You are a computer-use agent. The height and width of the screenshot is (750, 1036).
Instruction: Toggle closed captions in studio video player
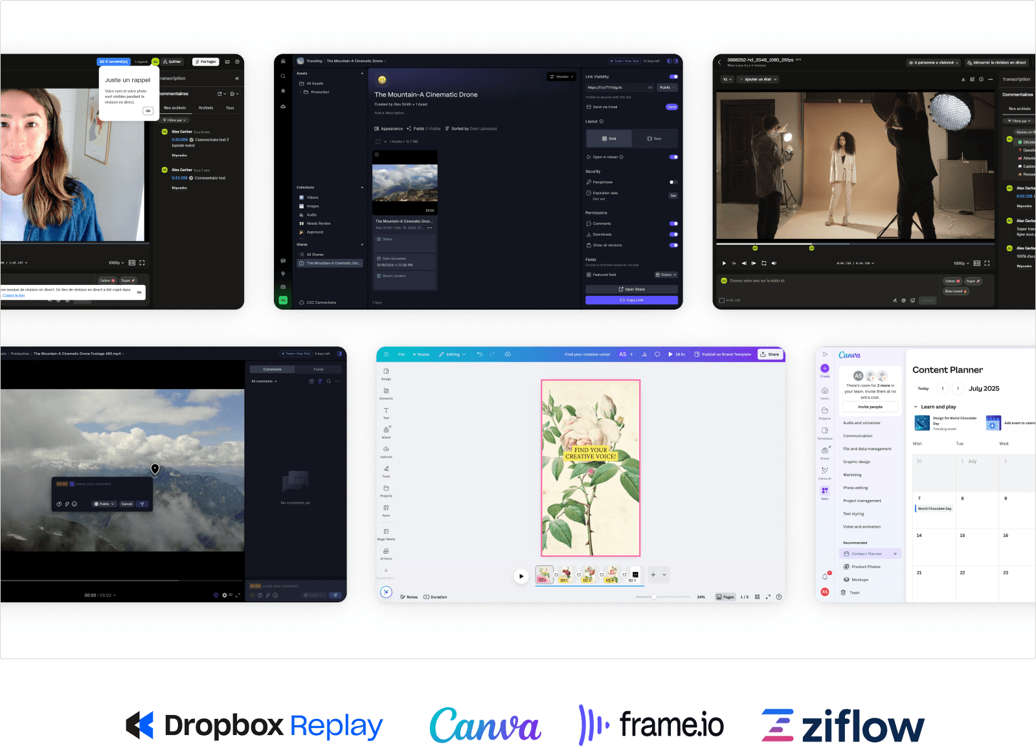(x=977, y=263)
